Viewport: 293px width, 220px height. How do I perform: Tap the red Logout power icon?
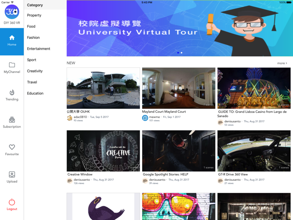[12, 202]
